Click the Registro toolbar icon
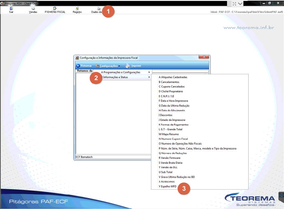 click(x=77, y=8)
